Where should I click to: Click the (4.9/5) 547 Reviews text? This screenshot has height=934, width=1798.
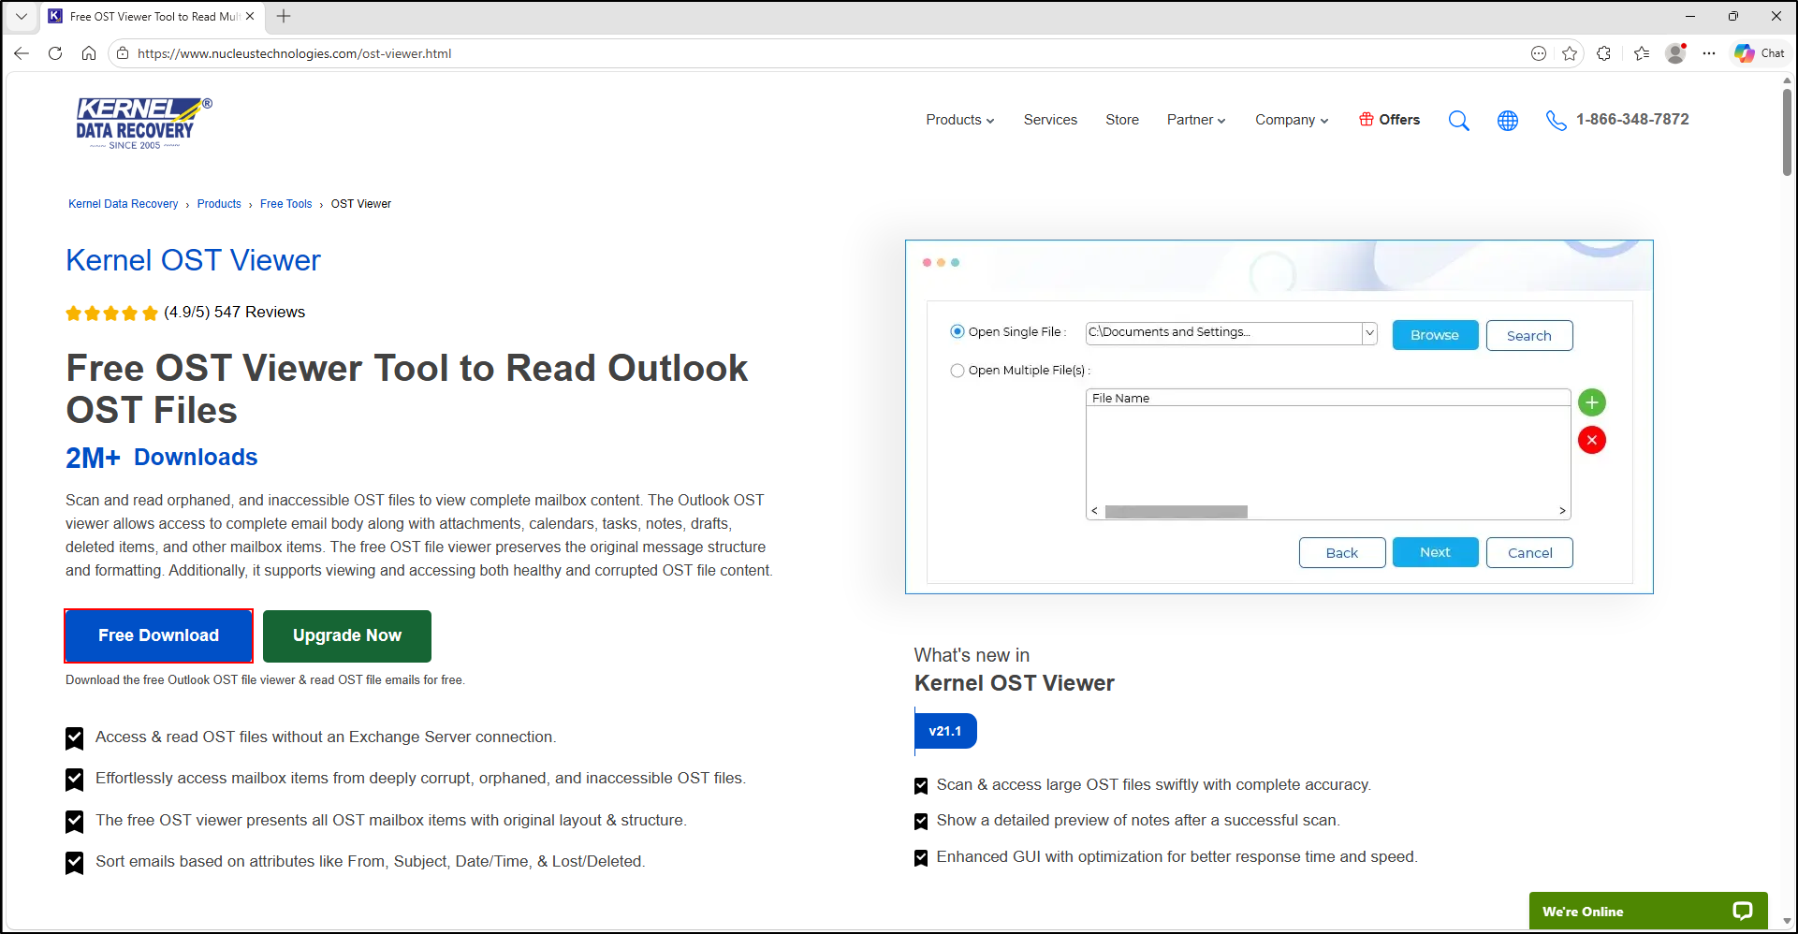(x=234, y=313)
